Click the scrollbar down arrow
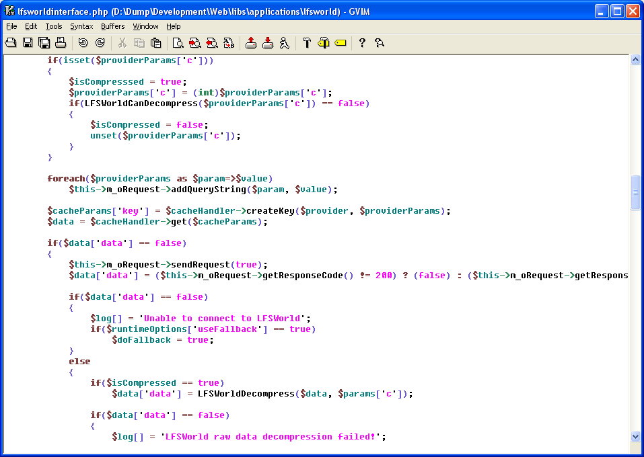 [635, 436]
